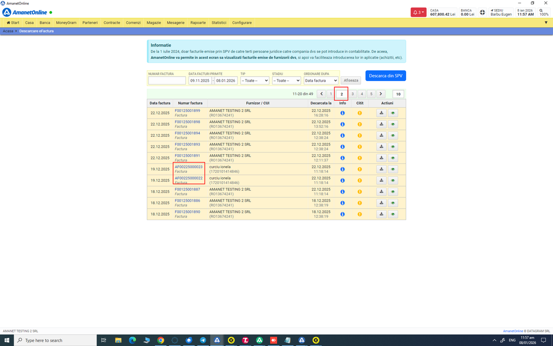
Task: Click the Afiseaza button
Action: [x=351, y=81]
